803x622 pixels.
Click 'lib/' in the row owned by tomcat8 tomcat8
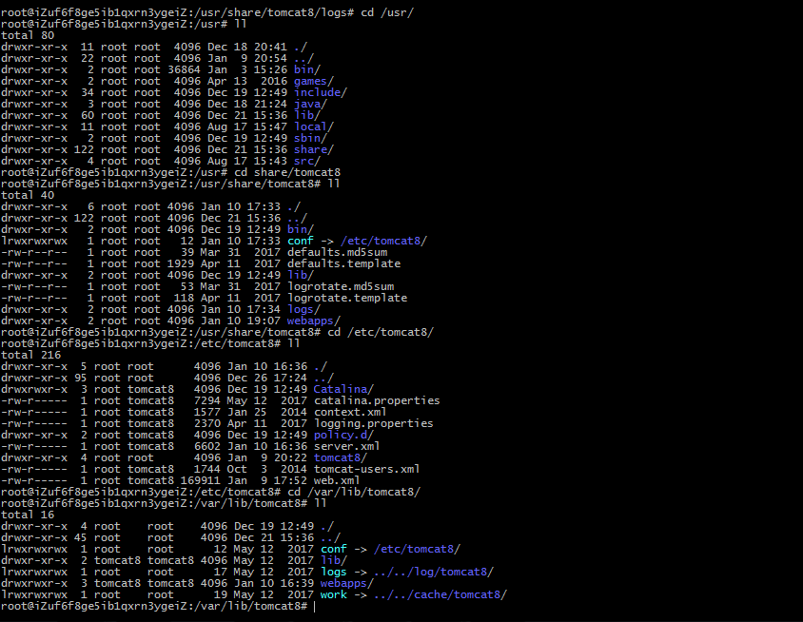333,560
